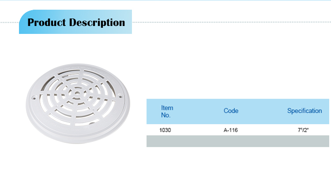The height and width of the screenshot is (170, 331).
Task: Click the empty gray table row
Action: pos(238,141)
